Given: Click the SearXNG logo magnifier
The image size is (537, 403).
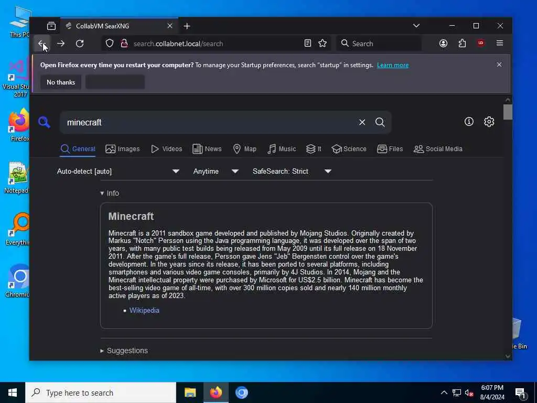Looking at the screenshot, I should [x=44, y=122].
